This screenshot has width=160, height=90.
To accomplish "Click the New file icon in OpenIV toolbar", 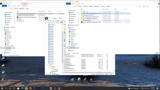I will (x=46, y=22).
